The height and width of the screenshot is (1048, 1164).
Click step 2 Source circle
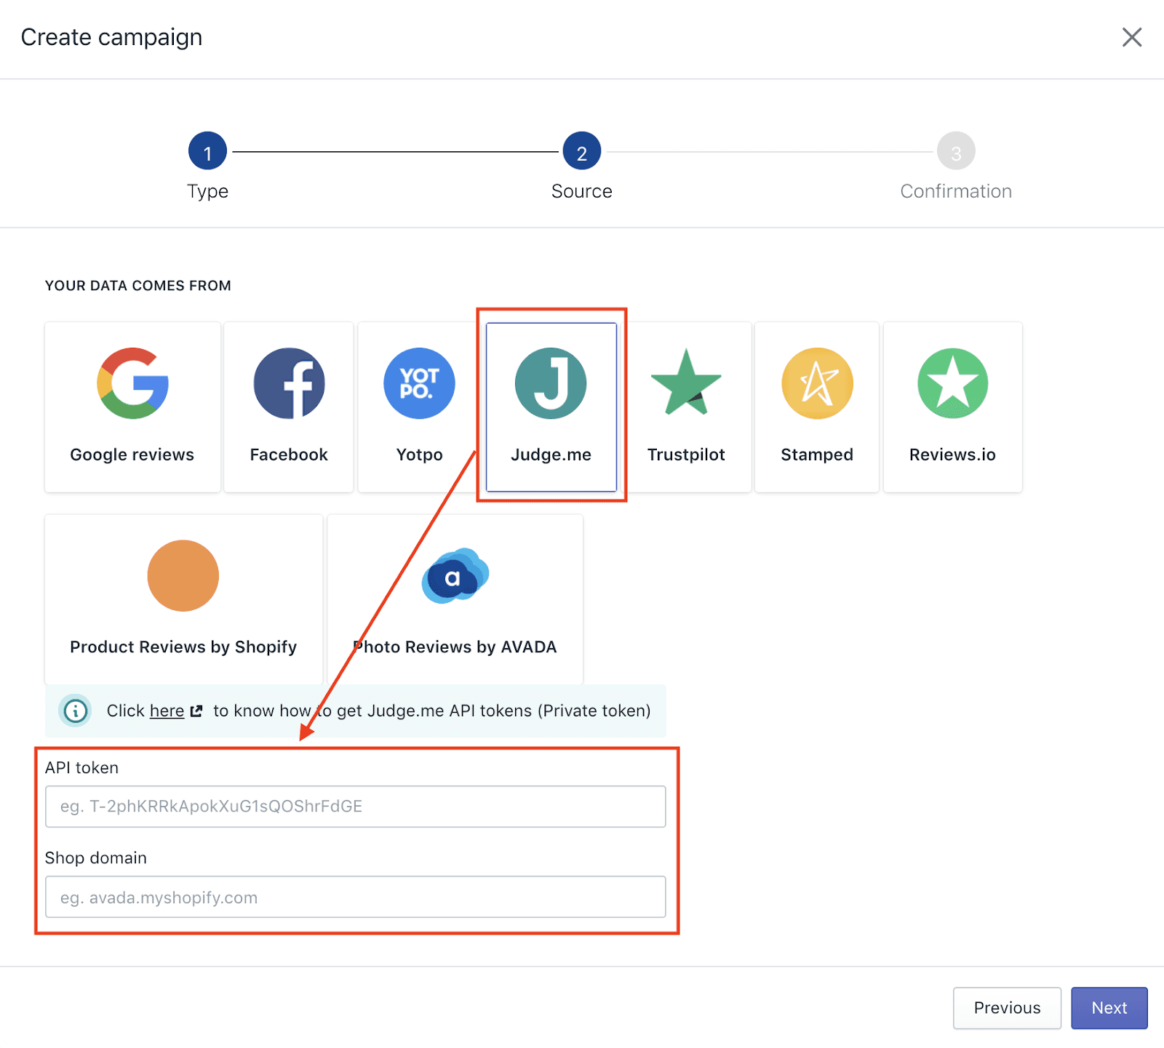tap(582, 151)
